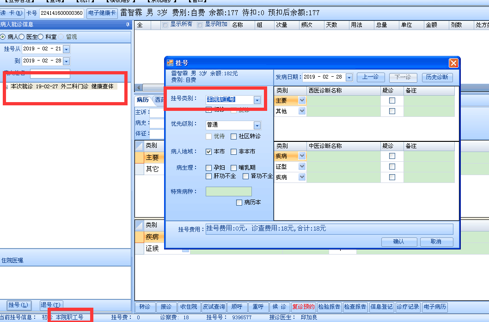Click the 电子健康卡 button
This screenshot has height=322, width=489.
102,13
